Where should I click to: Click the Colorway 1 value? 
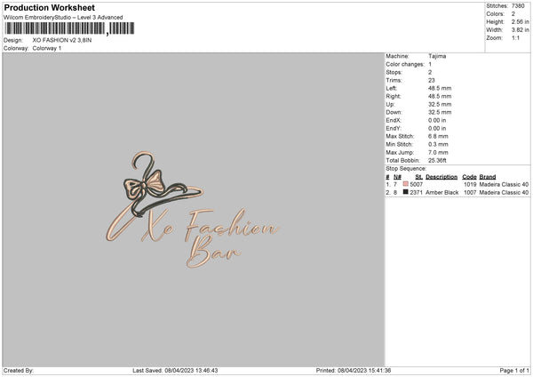point(47,48)
